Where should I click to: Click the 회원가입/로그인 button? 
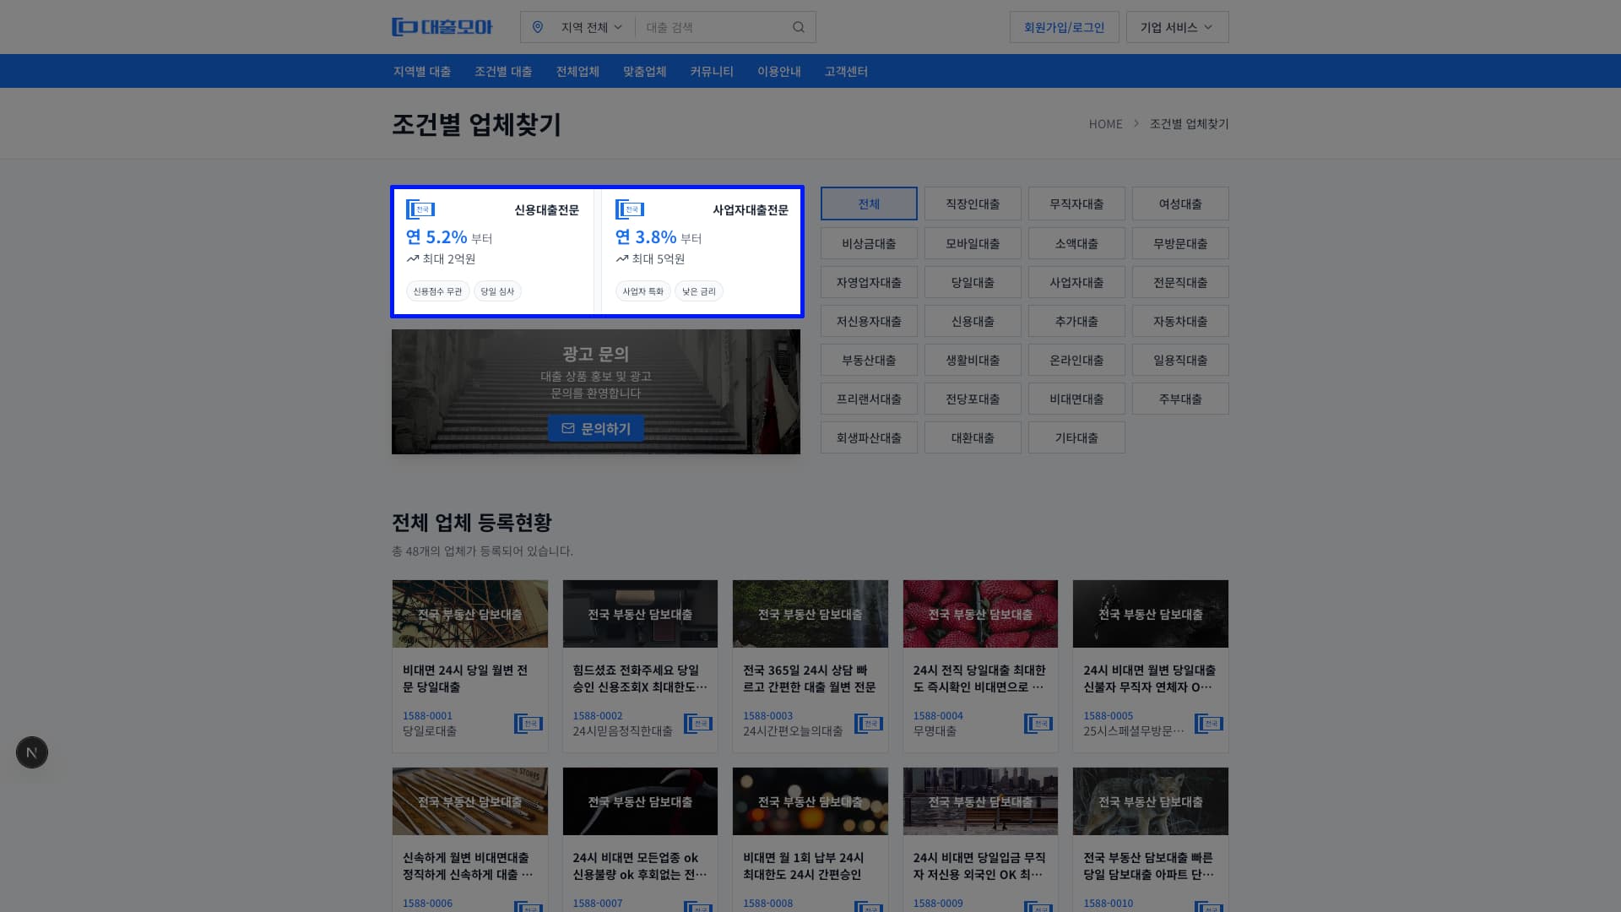click(x=1063, y=26)
